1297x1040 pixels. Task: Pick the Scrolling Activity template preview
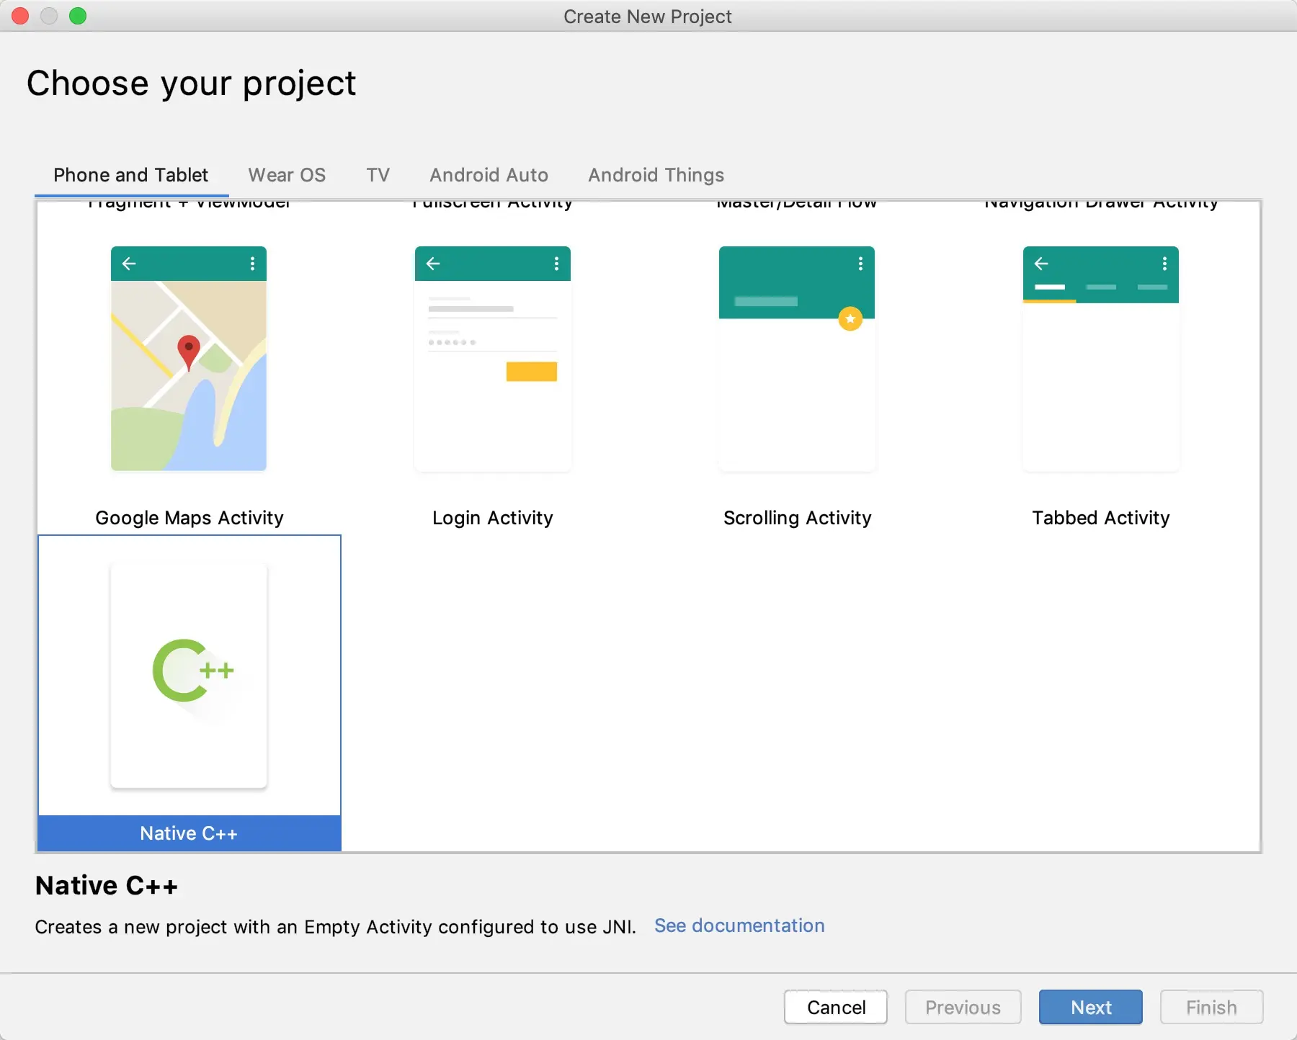click(797, 359)
